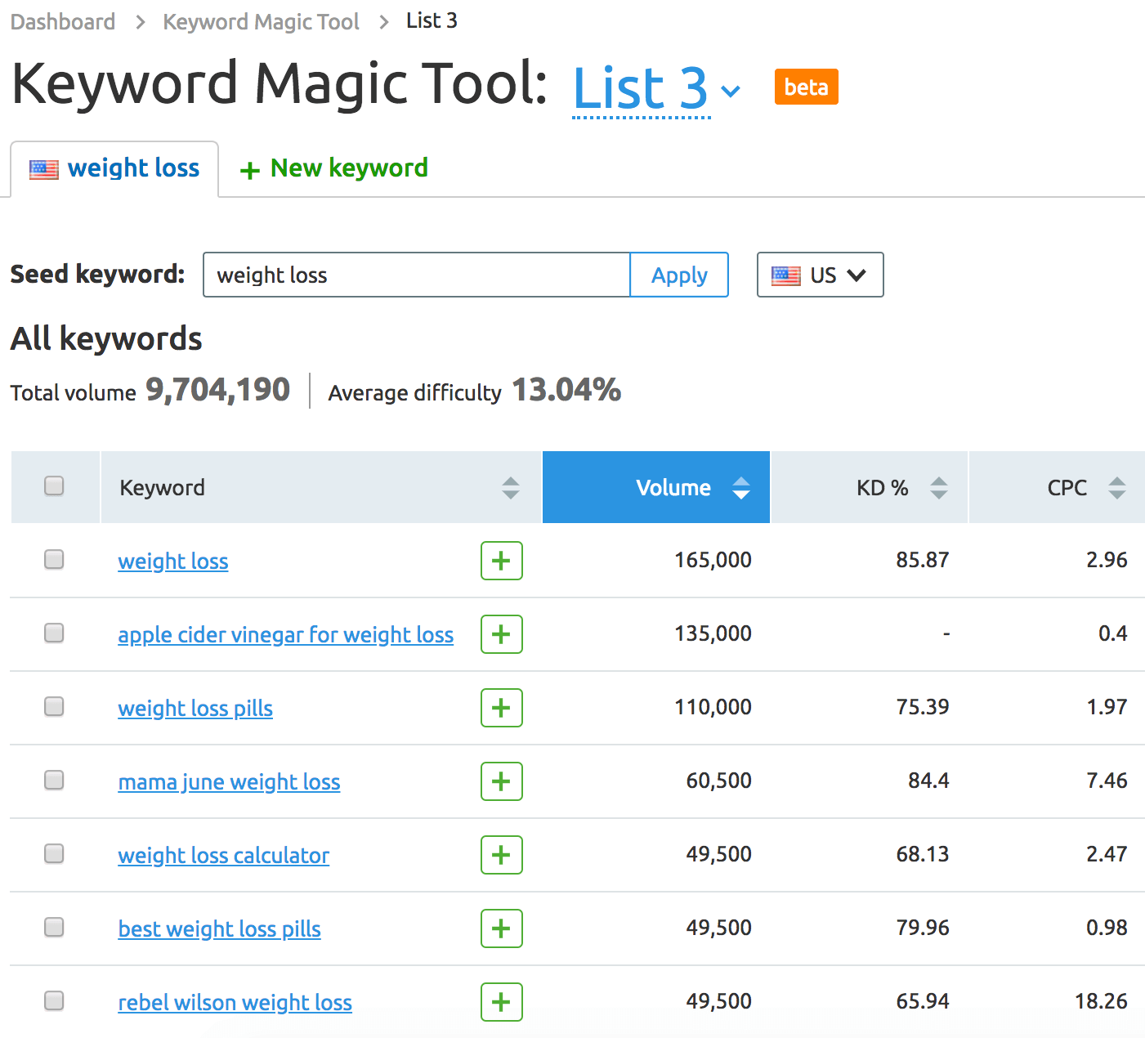Open the US country dropdown

click(x=820, y=275)
